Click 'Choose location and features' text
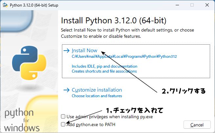Screen dimensions: 215x133 pyautogui.click(x=97, y=96)
